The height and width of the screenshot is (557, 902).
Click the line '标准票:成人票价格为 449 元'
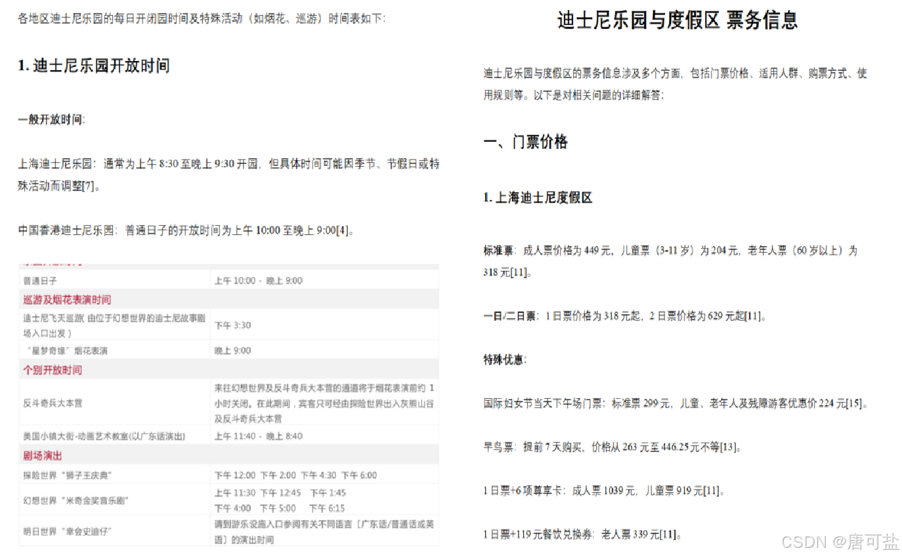click(670, 261)
